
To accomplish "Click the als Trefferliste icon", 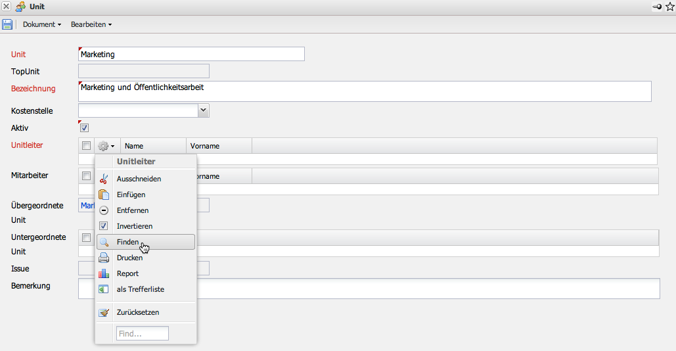I will [104, 289].
